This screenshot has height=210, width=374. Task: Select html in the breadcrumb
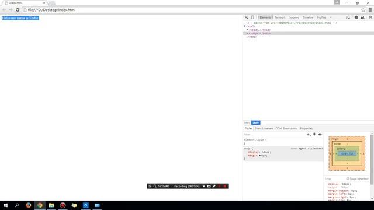247,123
